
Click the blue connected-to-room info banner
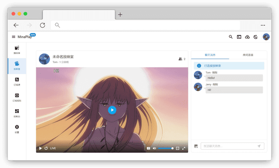tap(229, 66)
